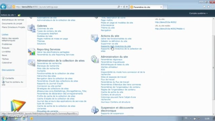The height and width of the screenshot is (121, 215).
Task: Click the Actions du site section icon
Action: (x=95, y=38)
